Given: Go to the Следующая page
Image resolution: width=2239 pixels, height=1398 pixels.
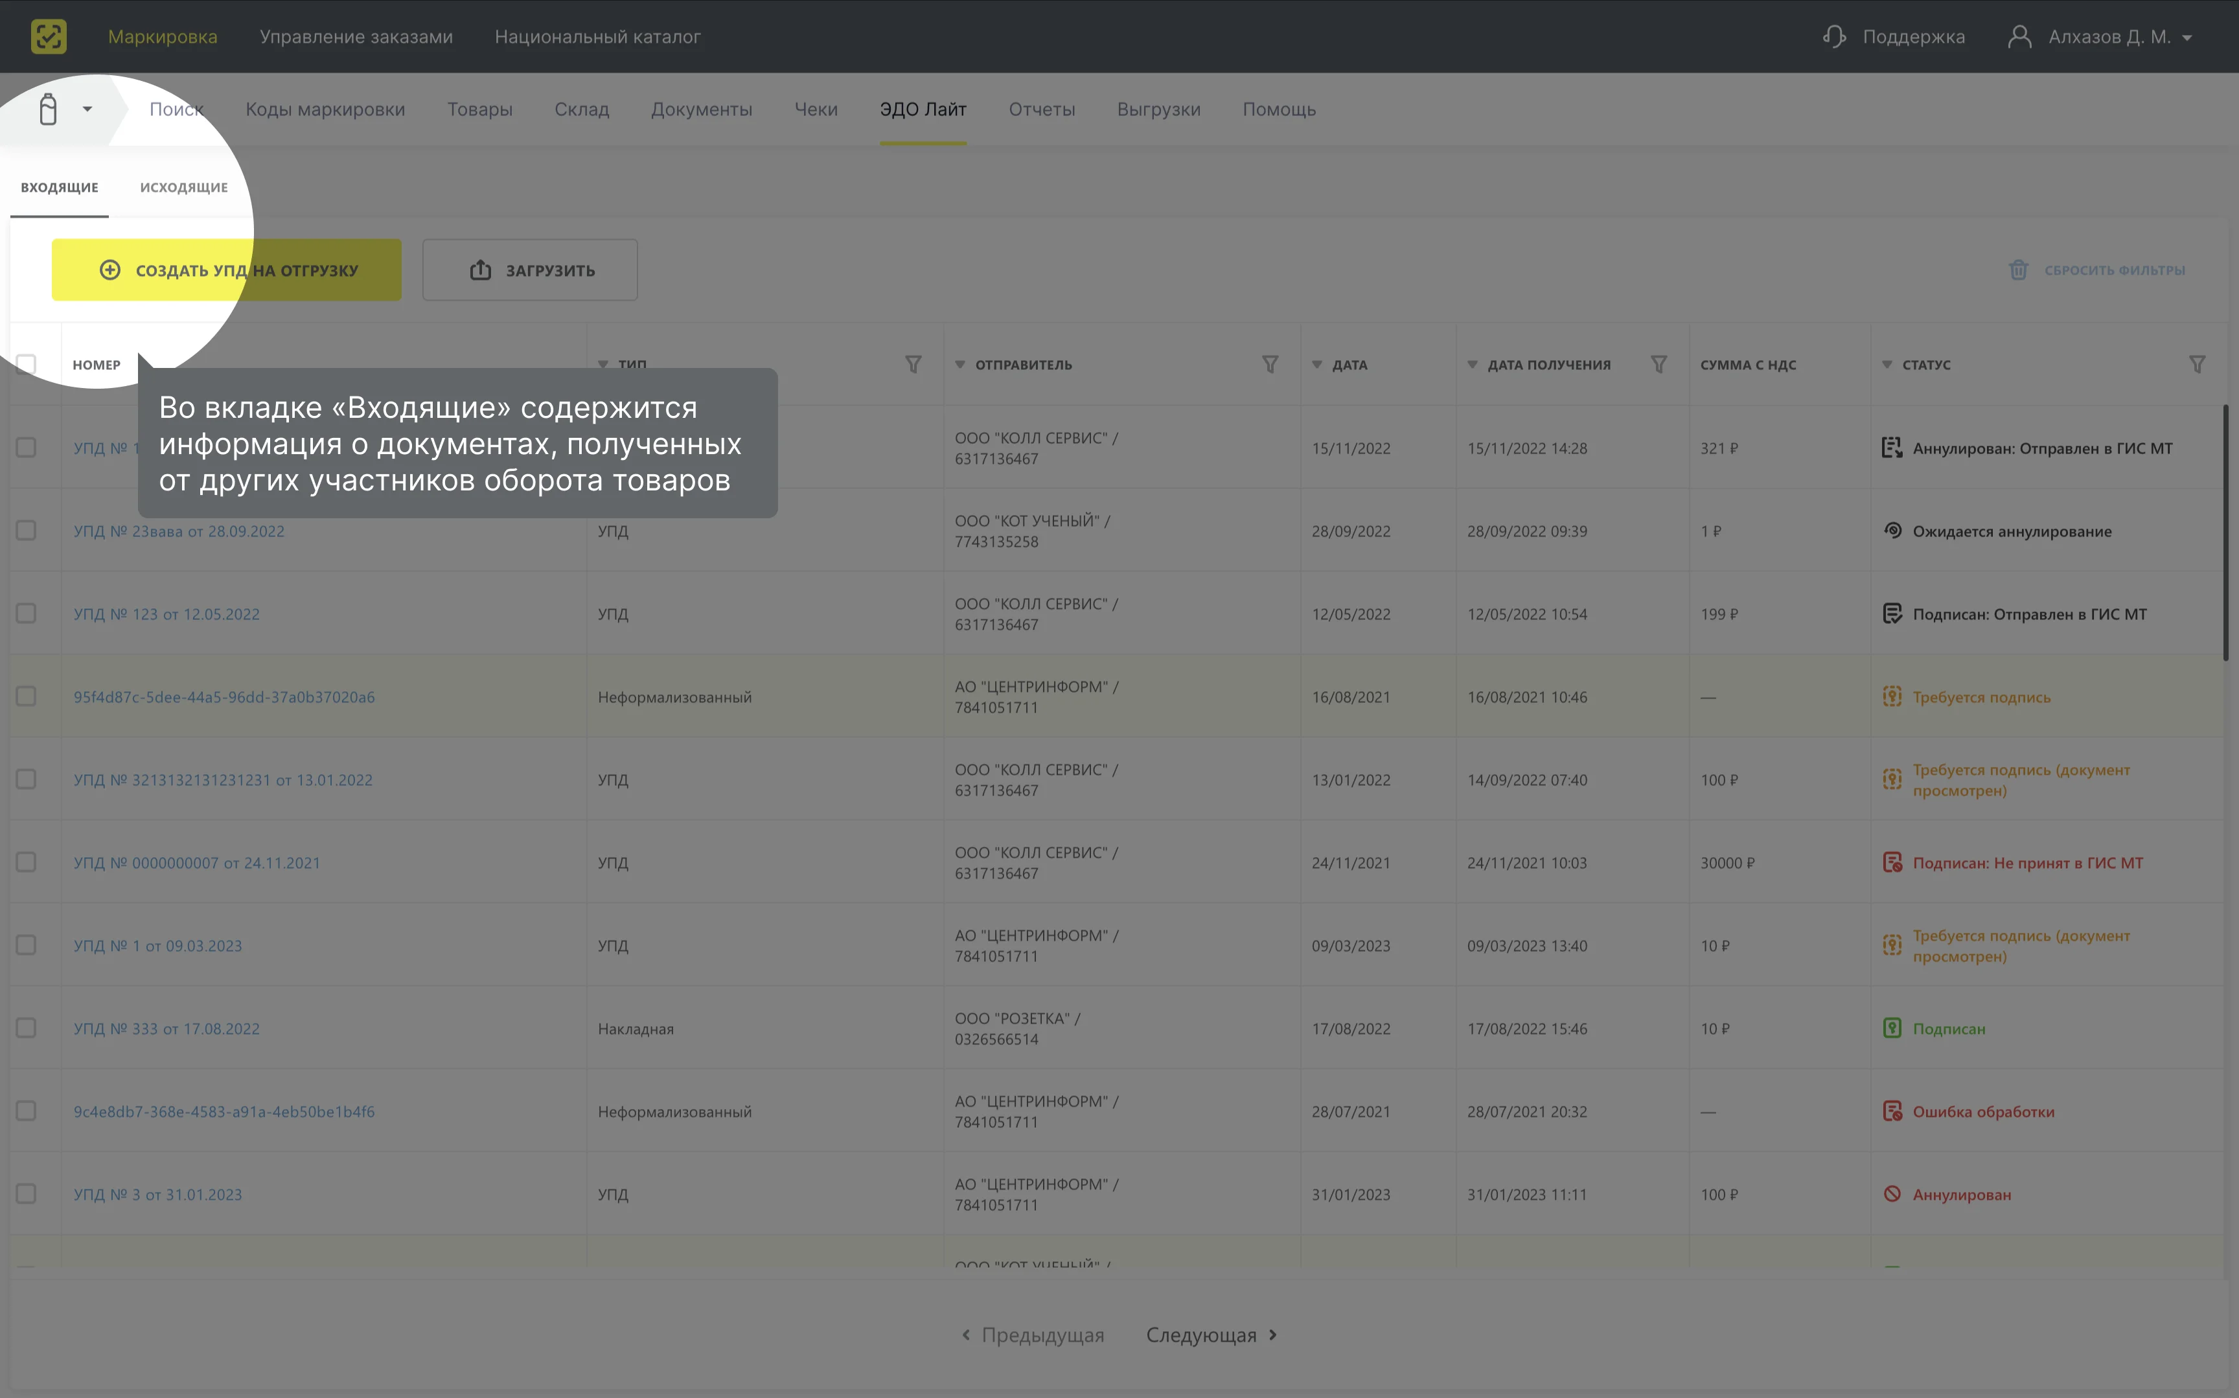Looking at the screenshot, I should coord(1211,1335).
